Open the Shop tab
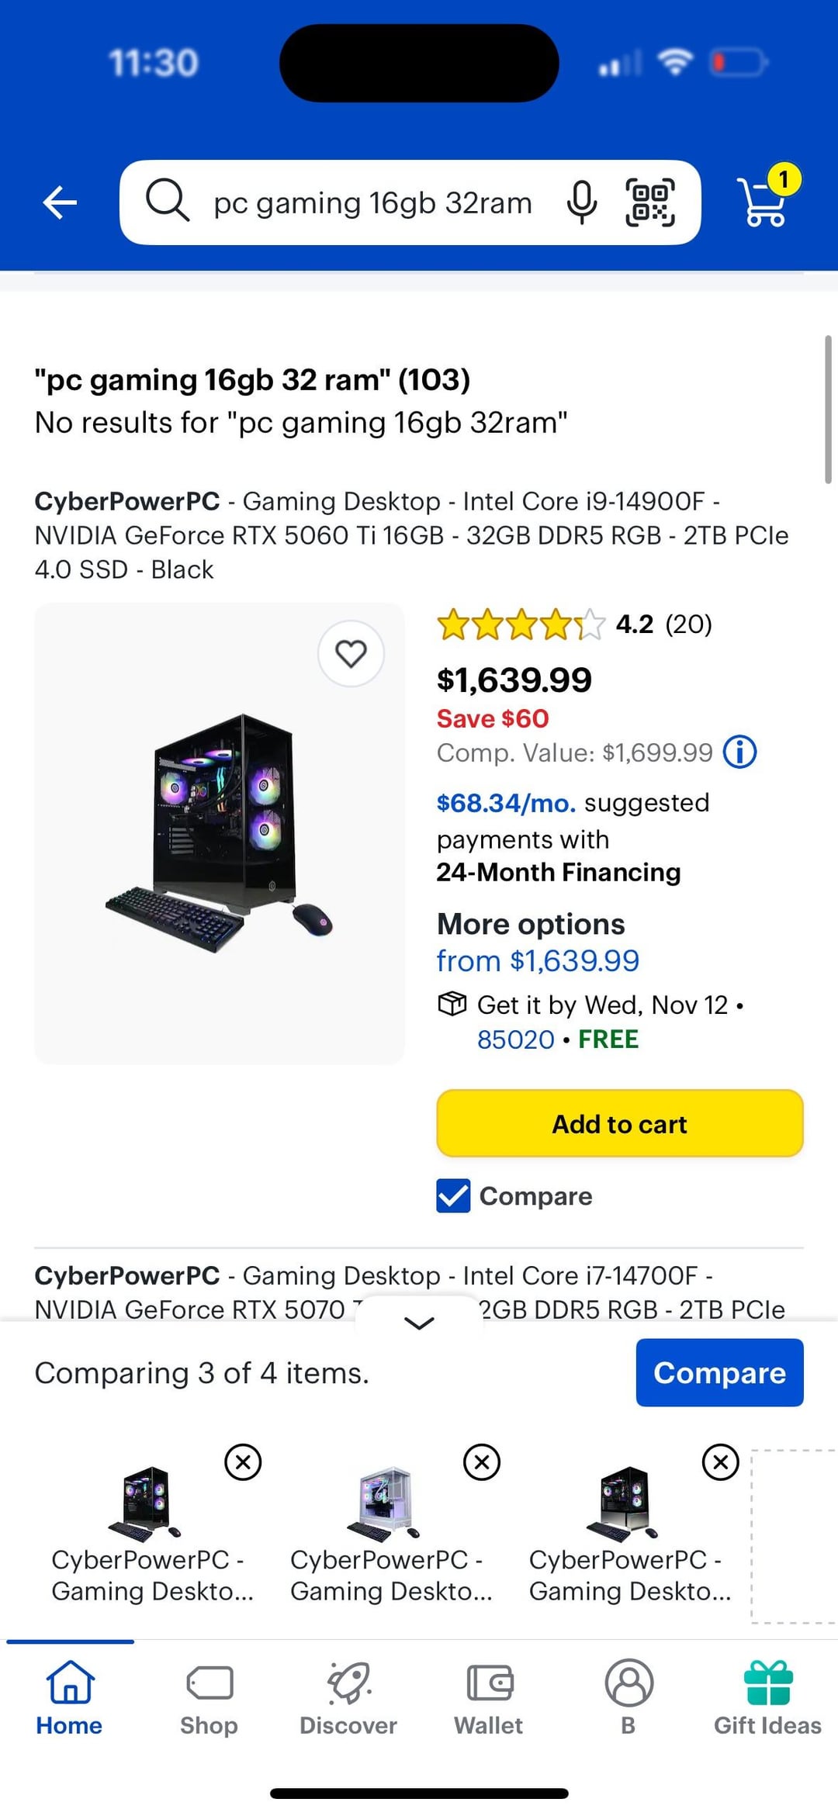The height and width of the screenshot is (1816, 838). [x=209, y=1697]
